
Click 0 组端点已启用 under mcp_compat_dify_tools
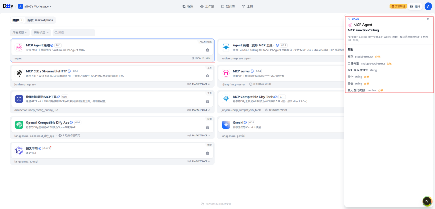pos(276,110)
